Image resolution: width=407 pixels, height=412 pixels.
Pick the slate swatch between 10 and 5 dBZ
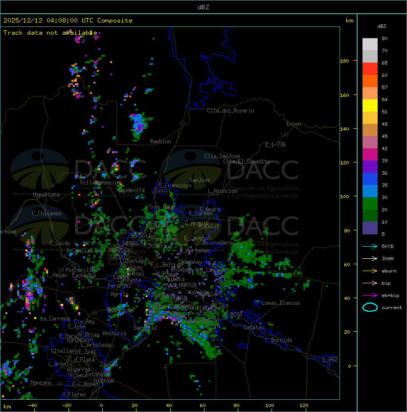370,228
